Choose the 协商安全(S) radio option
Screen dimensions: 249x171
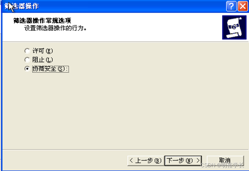pyautogui.click(x=27, y=69)
